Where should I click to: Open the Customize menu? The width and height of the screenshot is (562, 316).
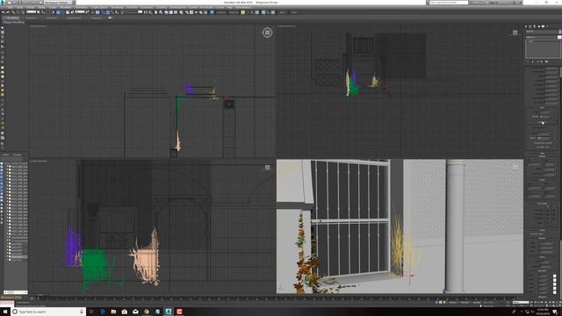147,8
